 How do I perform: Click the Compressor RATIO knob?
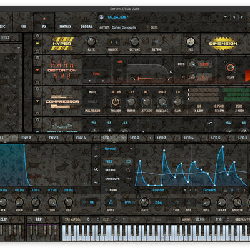pyautogui.click(x=131, y=102)
